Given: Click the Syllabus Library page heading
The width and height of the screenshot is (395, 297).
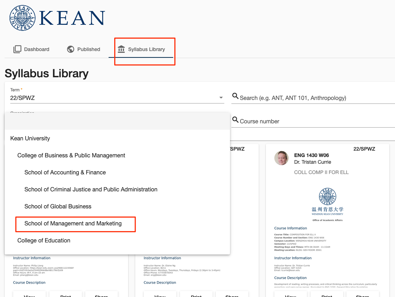Looking at the screenshot, I should click(46, 73).
